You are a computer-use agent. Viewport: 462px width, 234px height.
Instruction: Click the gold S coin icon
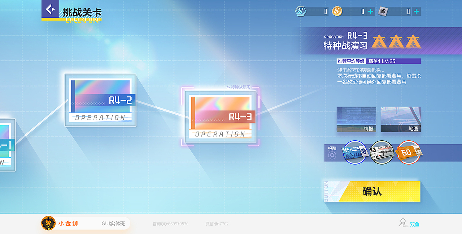tap(337, 11)
